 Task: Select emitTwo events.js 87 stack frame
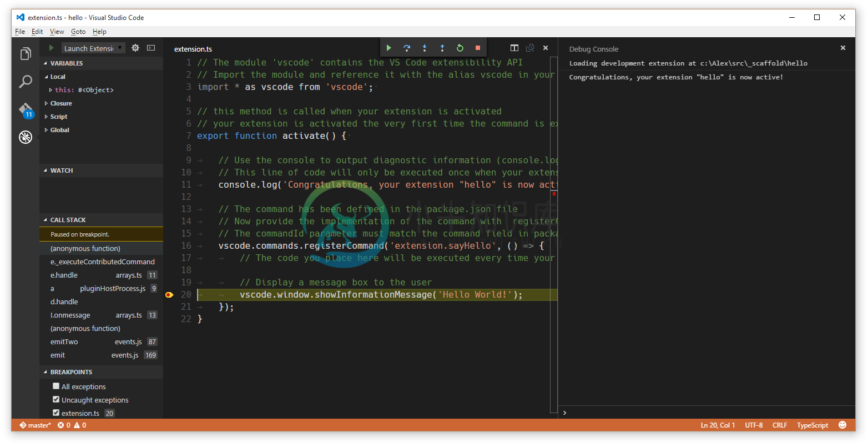tap(102, 341)
